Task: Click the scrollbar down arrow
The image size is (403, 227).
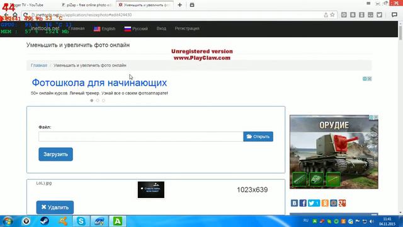Action: [400, 212]
